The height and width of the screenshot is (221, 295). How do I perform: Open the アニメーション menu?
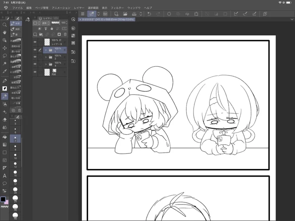[61, 8]
